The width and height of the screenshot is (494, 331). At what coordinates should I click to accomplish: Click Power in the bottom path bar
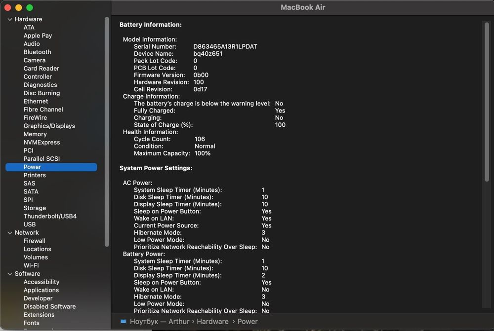pos(247,322)
